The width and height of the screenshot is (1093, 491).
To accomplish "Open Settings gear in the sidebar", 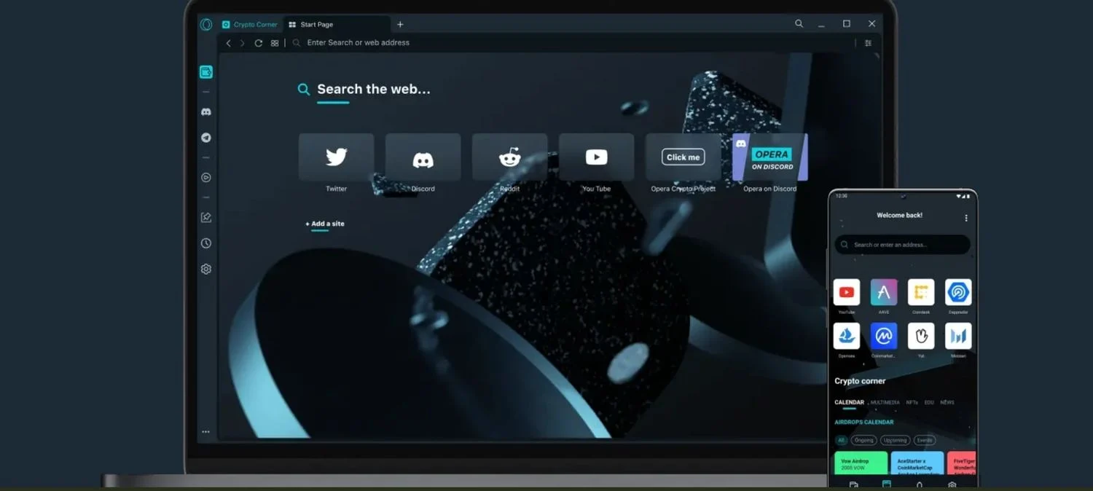I will pyautogui.click(x=206, y=269).
